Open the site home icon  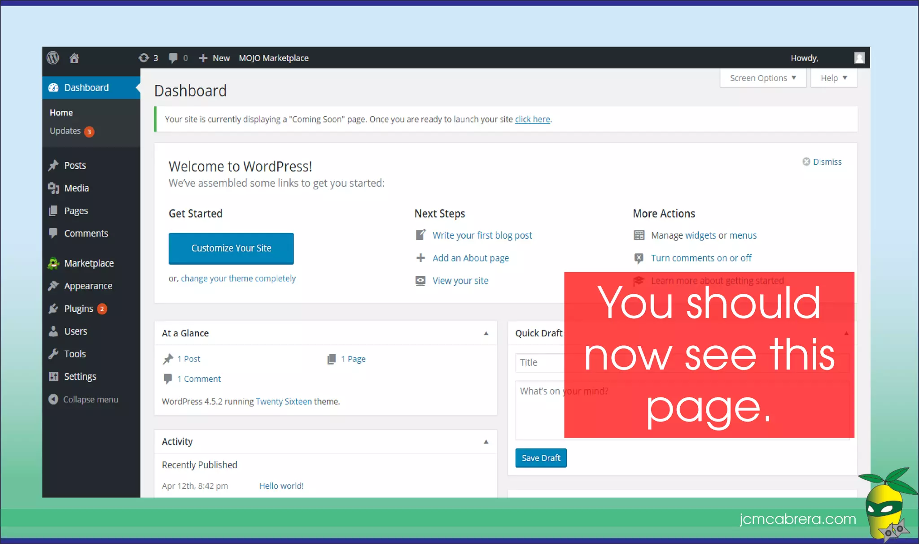click(74, 58)
